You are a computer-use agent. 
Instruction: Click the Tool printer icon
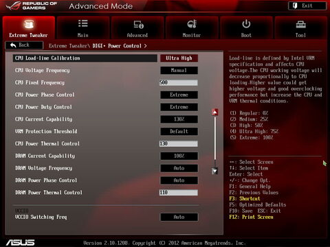[300, 24]
